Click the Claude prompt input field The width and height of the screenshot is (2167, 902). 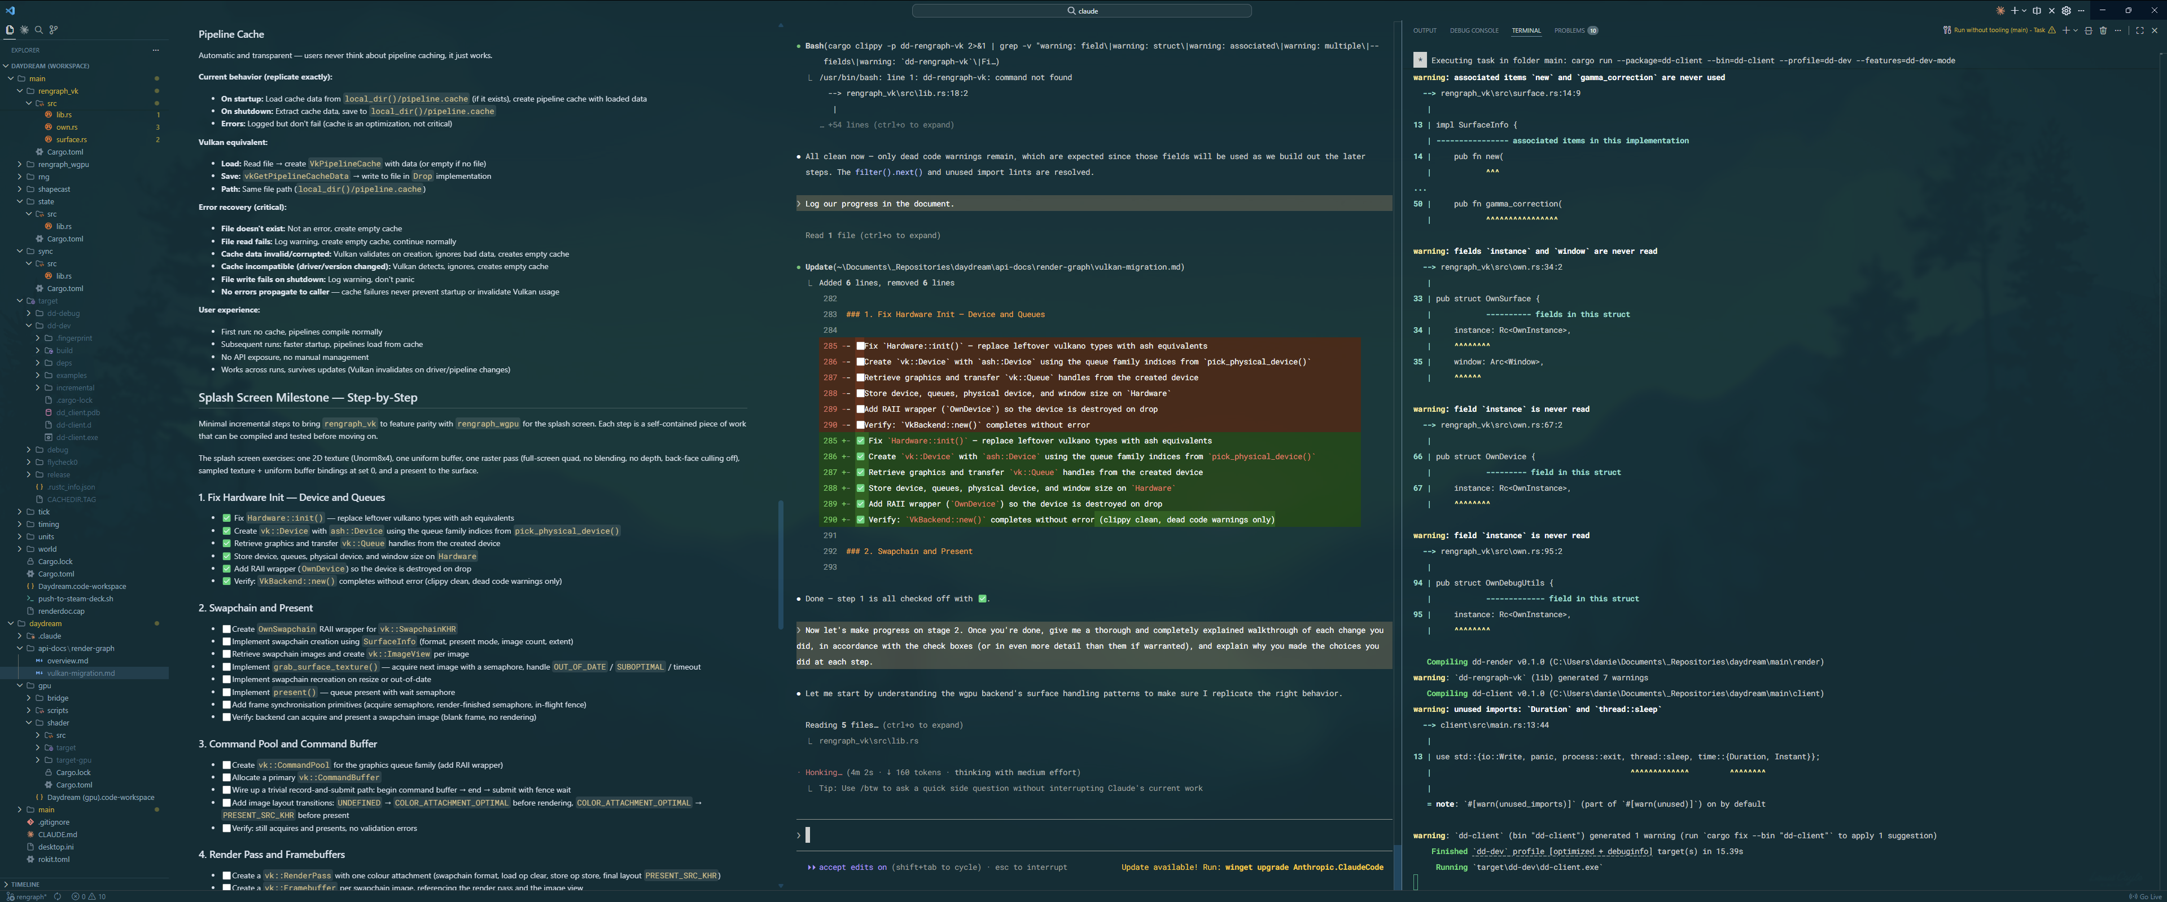(x=1093, y=835)
